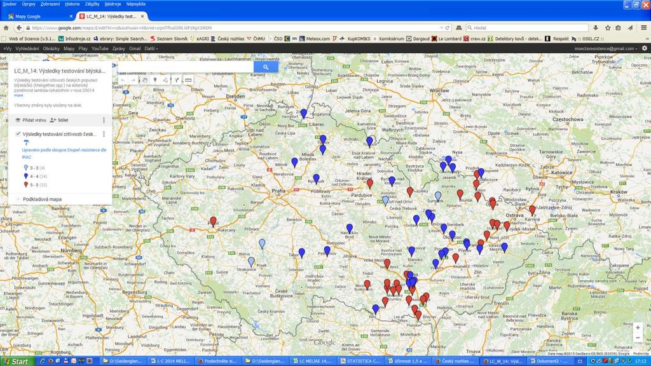Open Gmail link in Google bar
Viewport: 651px width, 366px height.
pyautogui.click(x=135, y=48)
